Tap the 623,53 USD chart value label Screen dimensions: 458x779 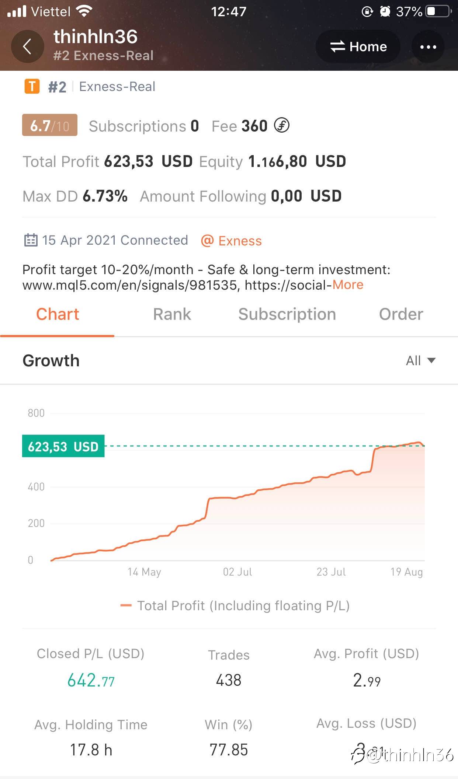63,446
